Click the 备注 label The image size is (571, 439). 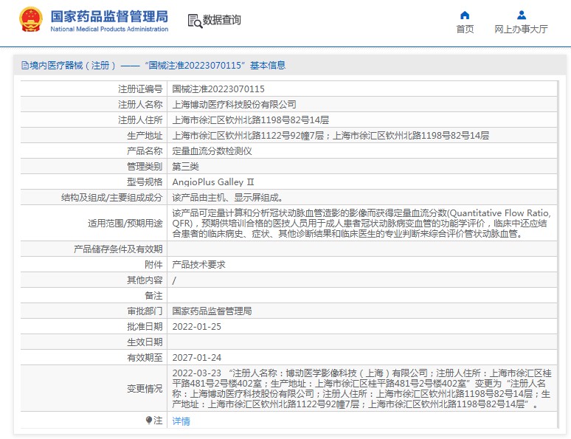(153, 295)
